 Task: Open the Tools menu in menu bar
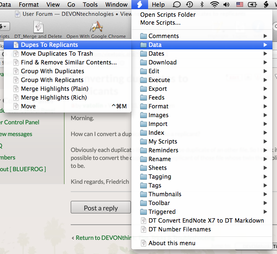tap(90, 5)
